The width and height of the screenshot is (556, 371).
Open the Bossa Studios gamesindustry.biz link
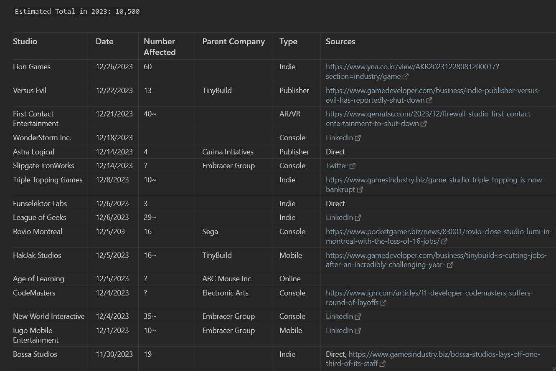coord(444,358)
